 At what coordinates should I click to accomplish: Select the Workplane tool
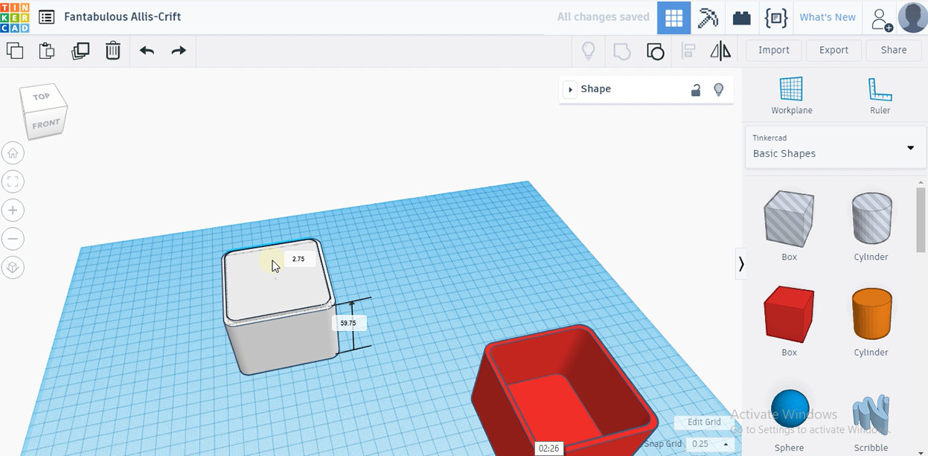coord(791,96)
